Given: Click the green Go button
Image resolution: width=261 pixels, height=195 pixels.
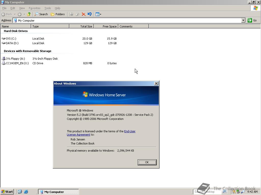Looking at the screenshot, I should click(252, 20).
